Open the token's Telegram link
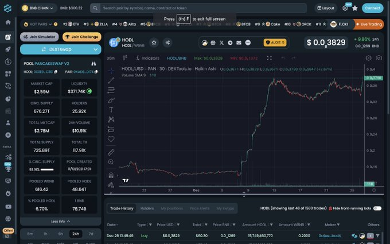This screenshot has height=244, width=390. click(230, 43)
